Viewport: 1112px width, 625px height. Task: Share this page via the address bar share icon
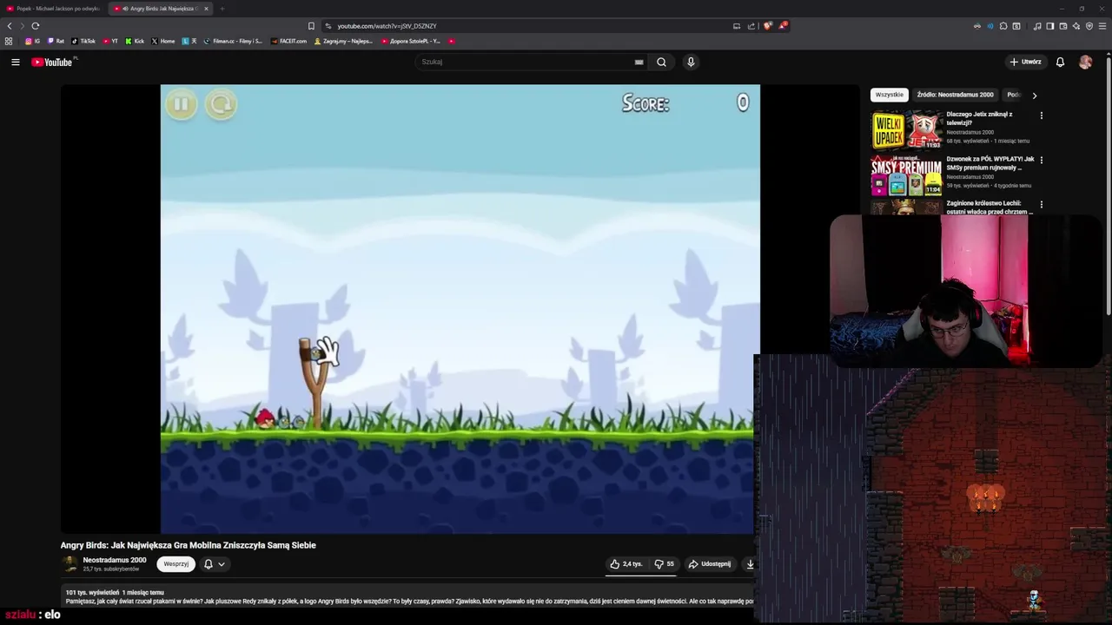pos(751,26)
